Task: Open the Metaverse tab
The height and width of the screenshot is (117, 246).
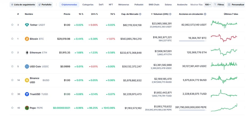Action: 124,5
